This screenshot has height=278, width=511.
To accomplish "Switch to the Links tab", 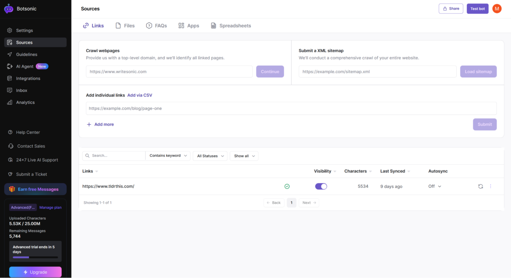I will pyautogui.click(x=93, y=26).
